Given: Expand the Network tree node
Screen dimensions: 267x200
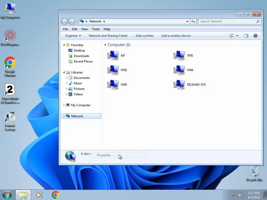Looking at the screenshot, I should click(64, 116).
